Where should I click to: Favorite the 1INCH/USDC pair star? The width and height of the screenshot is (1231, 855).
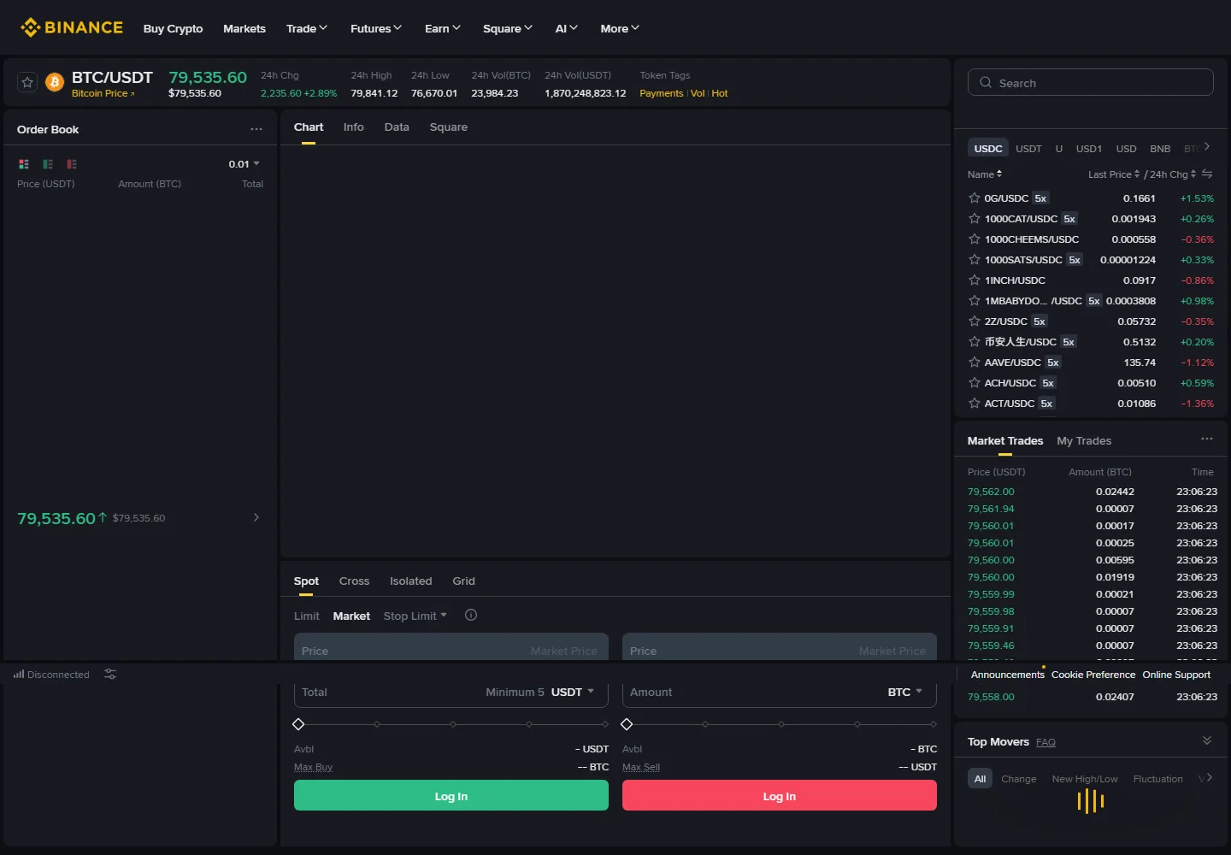pos(974,280)
